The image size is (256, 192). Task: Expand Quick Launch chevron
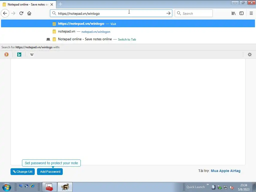207,184
